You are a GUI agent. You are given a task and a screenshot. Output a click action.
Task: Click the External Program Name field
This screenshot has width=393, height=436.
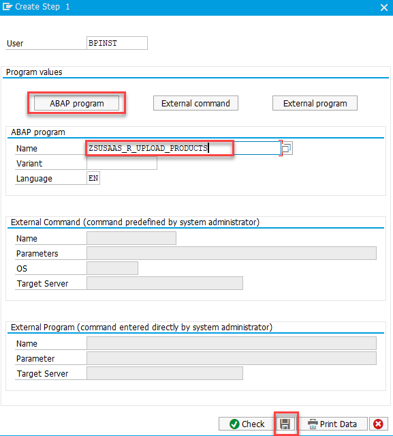coord(232,343)
